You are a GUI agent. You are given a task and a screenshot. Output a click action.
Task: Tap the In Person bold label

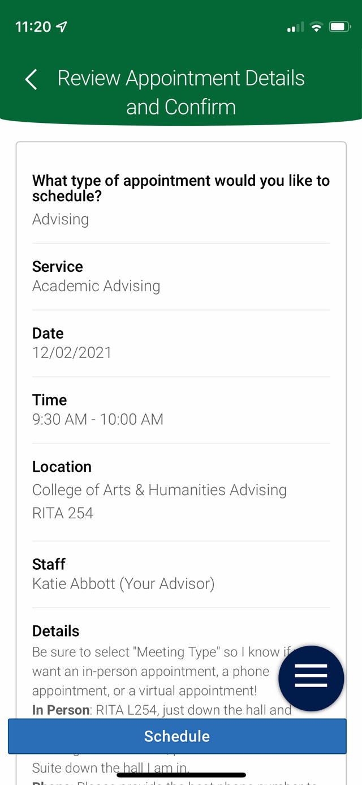tap(61, 710)
